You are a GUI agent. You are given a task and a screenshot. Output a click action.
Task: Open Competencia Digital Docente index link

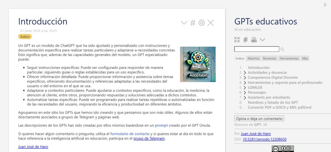pyautogui.click(x=273, y=77)
